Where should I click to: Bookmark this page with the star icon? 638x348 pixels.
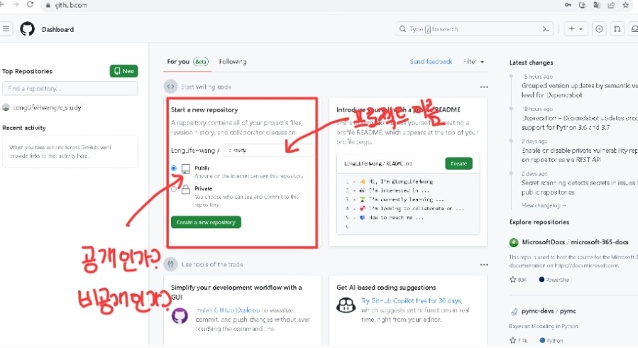tap(625, 5)
